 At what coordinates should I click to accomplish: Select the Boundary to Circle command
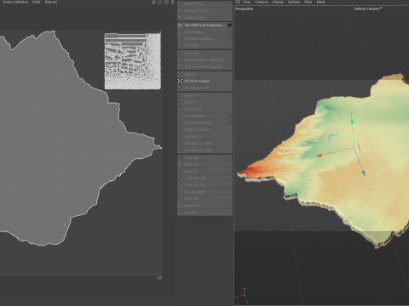tap(204, 143)
